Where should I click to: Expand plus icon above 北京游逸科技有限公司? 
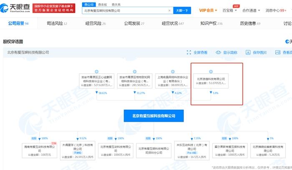click(x=211, y=71)
